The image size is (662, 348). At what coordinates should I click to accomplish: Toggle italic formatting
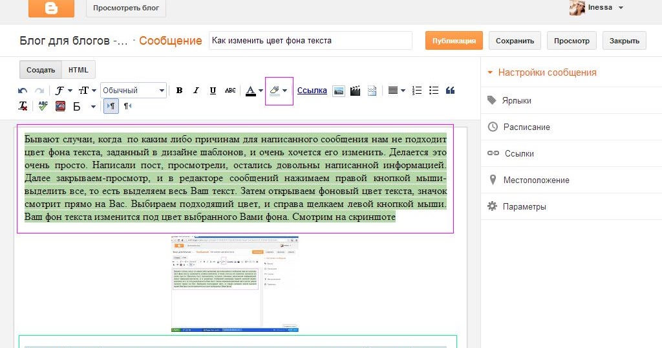[196, 91]
